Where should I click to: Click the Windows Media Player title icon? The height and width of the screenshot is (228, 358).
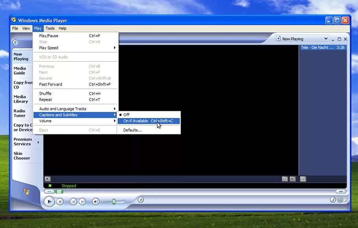coord(14,20)
